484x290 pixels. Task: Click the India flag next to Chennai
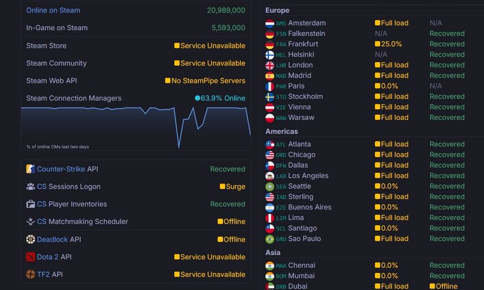[x=270, y=265]
